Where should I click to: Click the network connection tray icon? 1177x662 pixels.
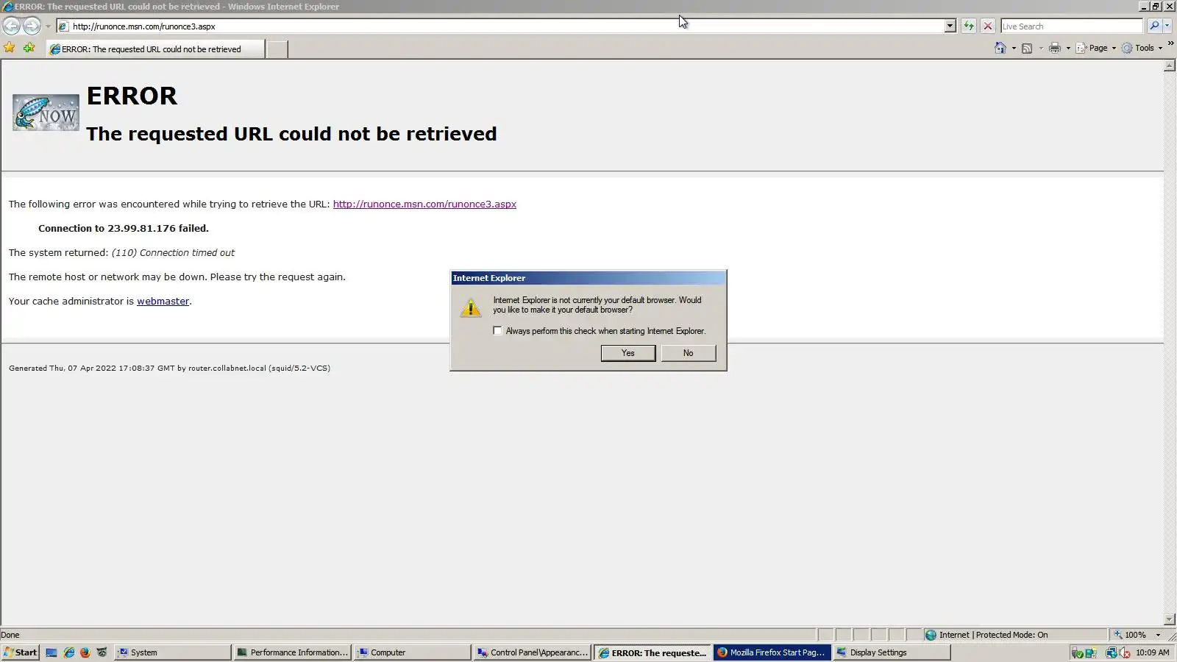[x=1112, y=653]
